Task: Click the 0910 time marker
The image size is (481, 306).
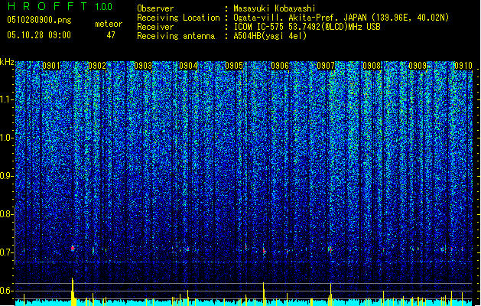Action: click(463, 66)
